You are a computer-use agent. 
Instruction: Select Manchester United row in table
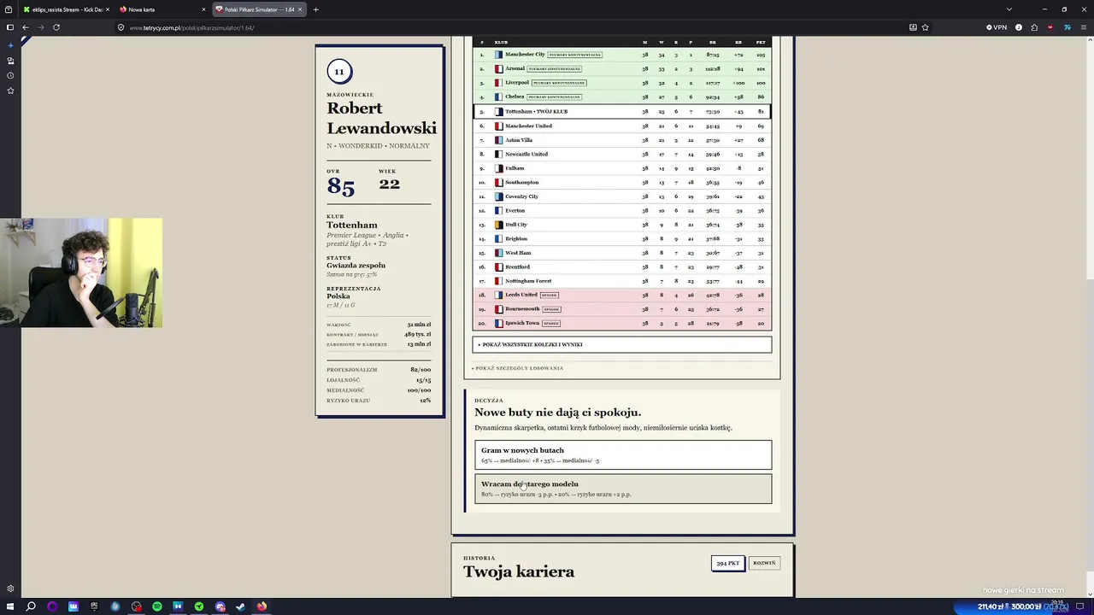pos(622,126)
